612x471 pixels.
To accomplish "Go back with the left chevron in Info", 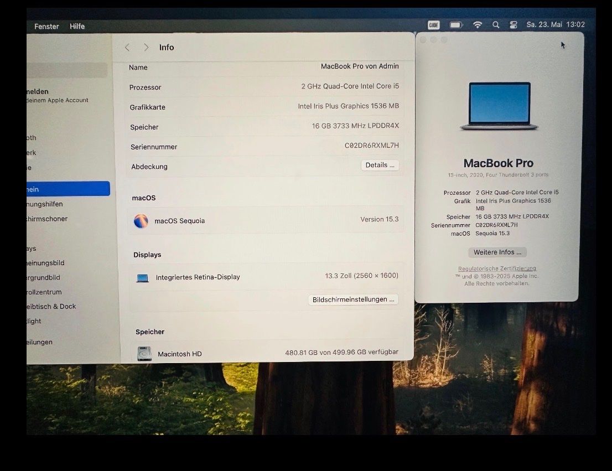I will tap(127, 47).
